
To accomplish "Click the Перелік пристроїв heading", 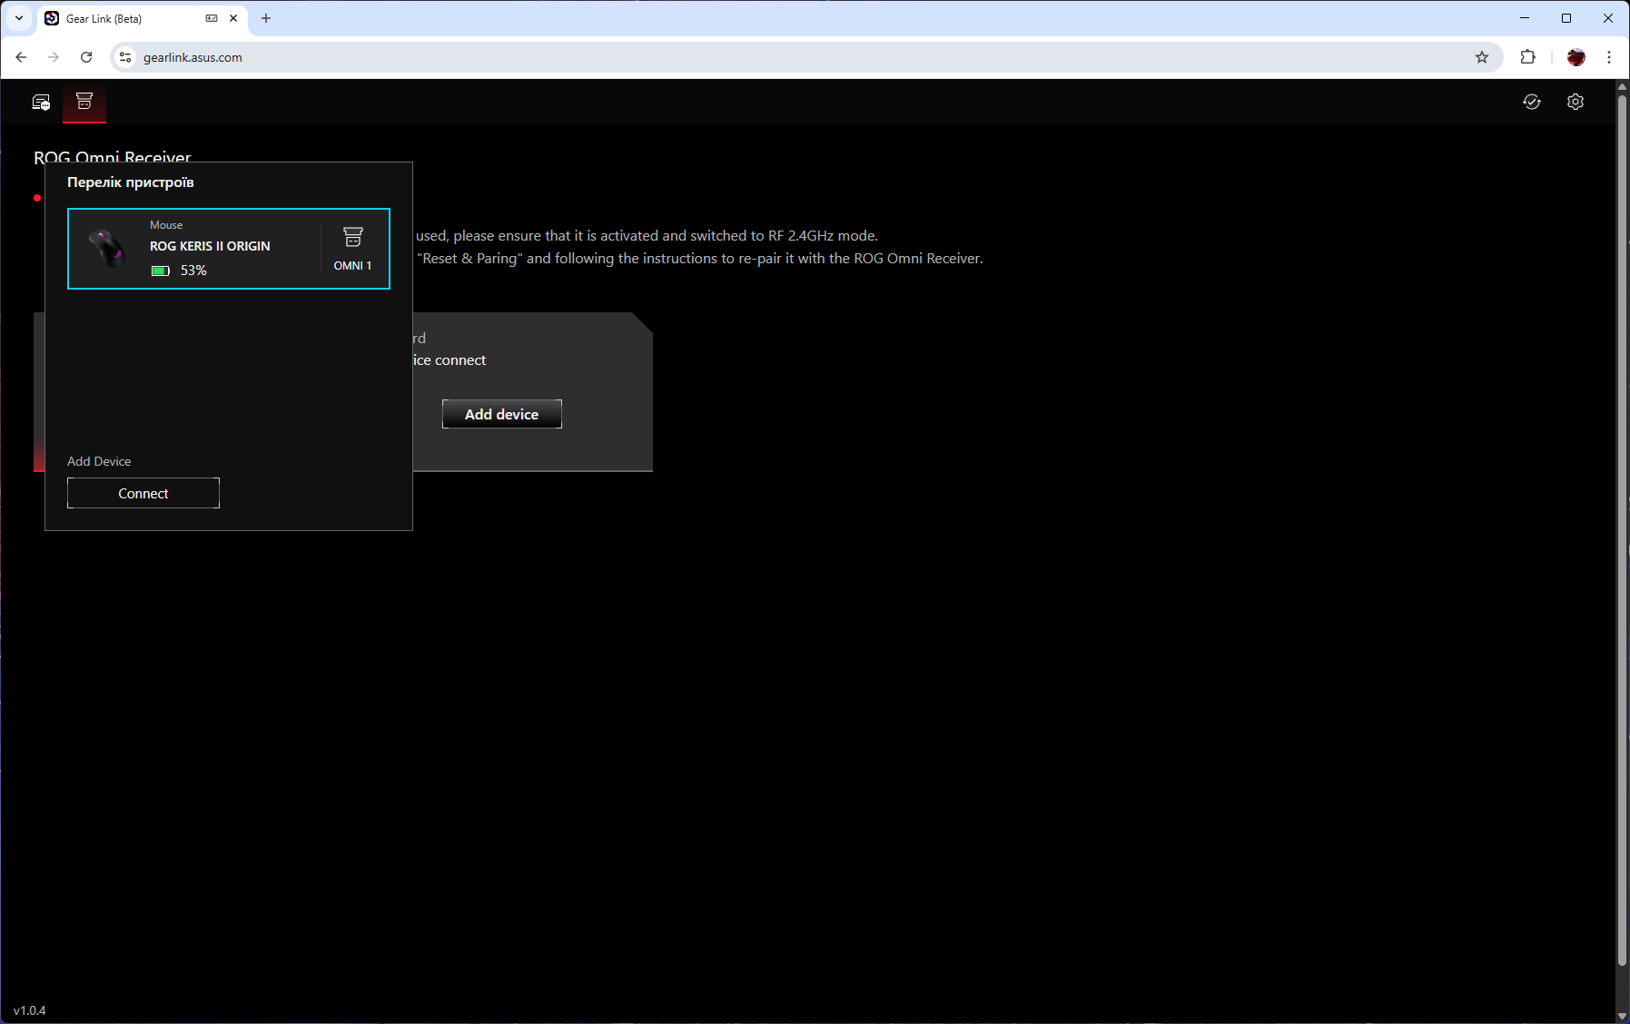I will pos(131,182).
